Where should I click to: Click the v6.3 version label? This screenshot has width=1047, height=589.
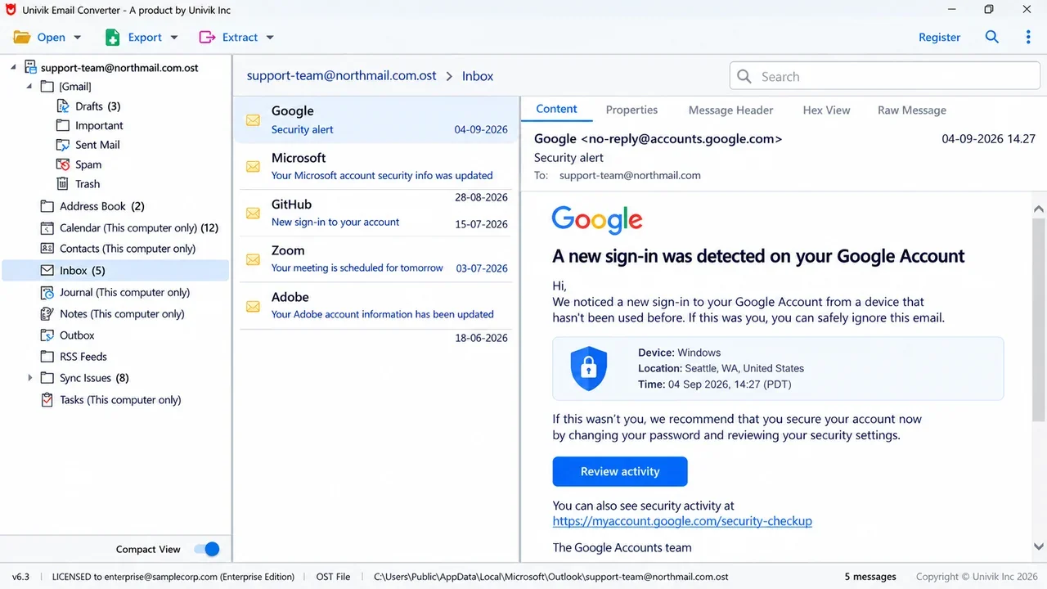pos(20,577)
